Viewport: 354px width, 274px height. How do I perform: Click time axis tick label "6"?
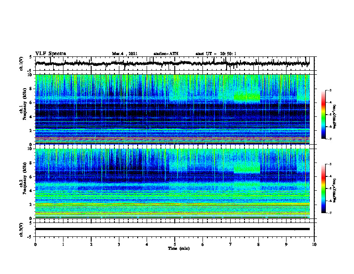click(203, 244)
